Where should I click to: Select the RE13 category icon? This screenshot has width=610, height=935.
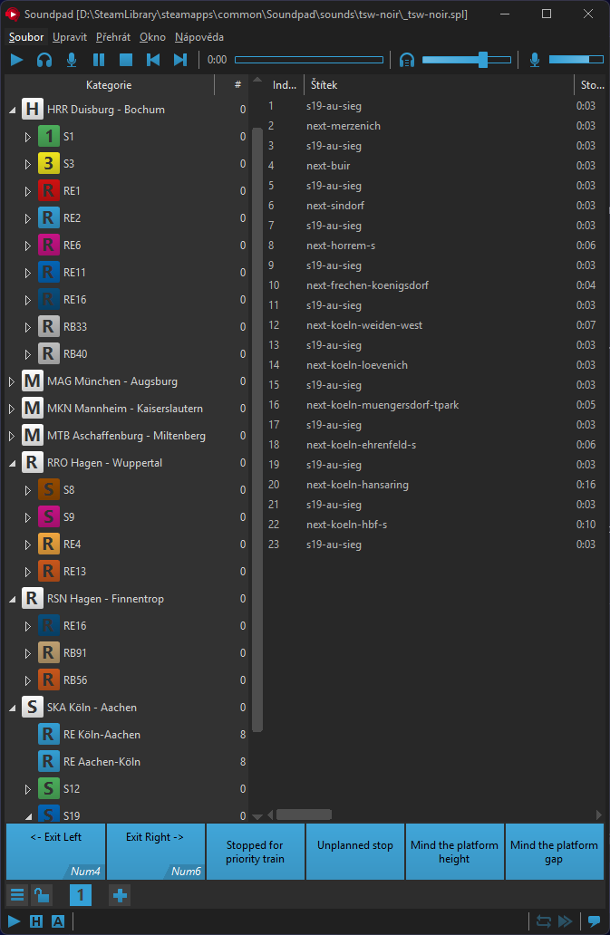(x=49, y=572)
